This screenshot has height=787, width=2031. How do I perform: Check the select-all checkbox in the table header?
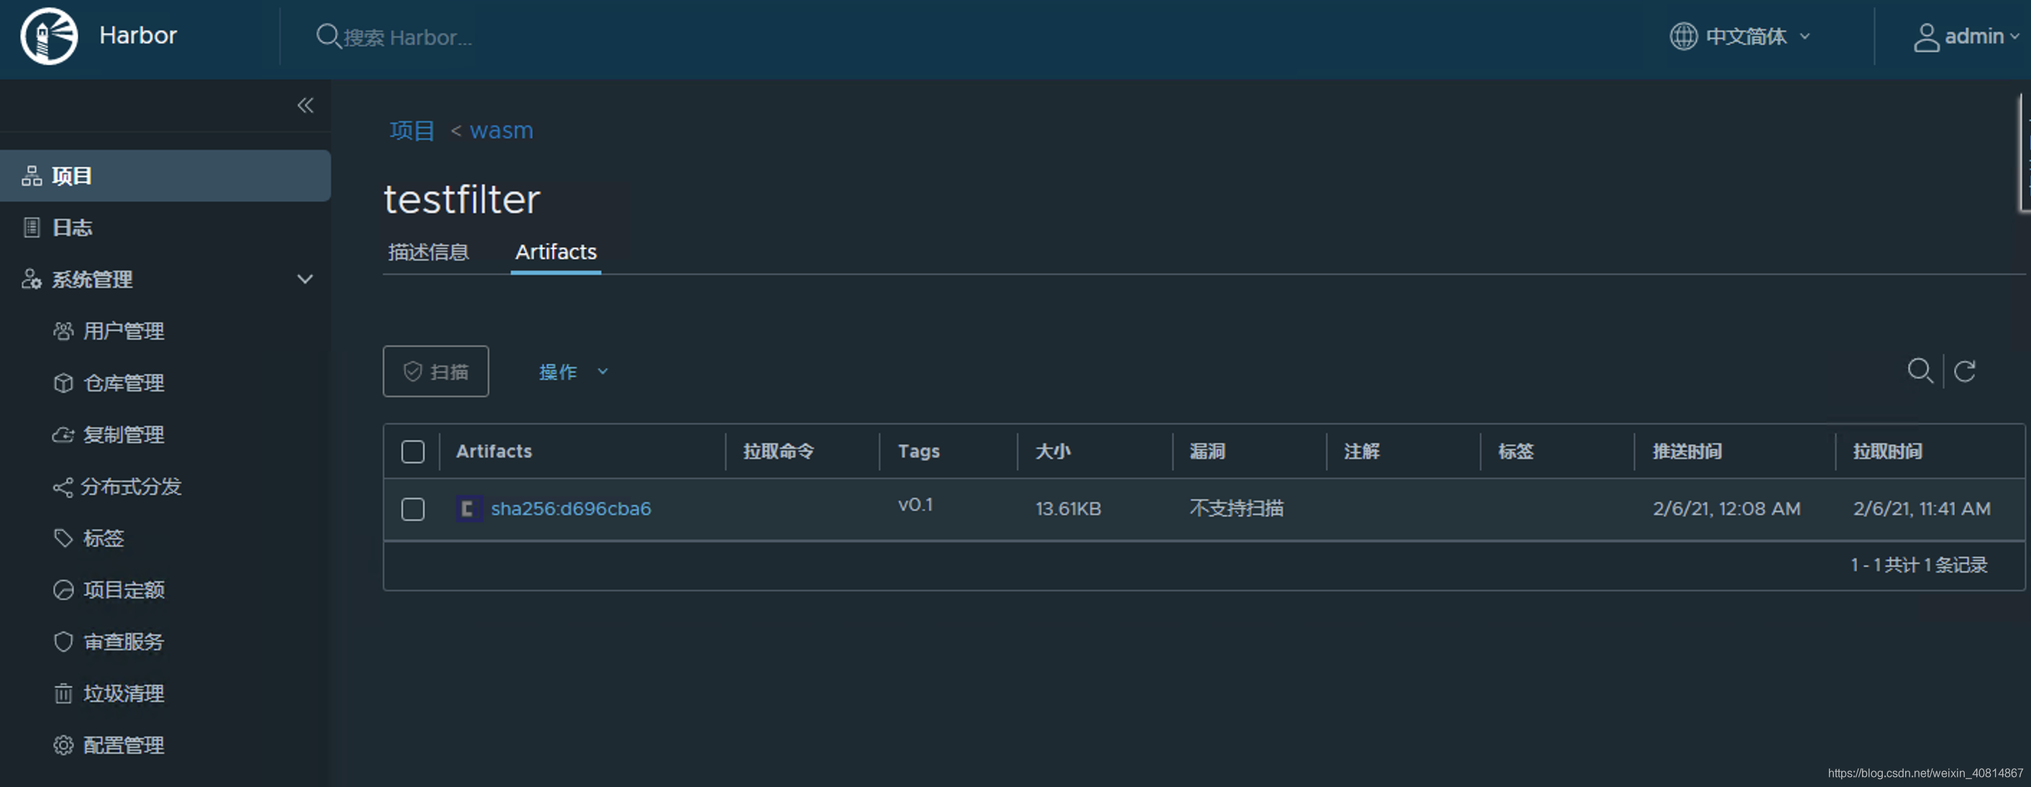(412, 452)
